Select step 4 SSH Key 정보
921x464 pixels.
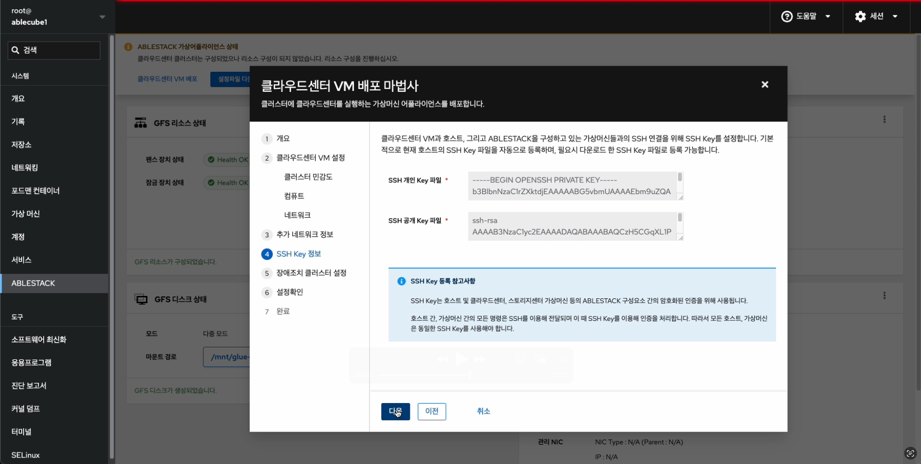291,254
